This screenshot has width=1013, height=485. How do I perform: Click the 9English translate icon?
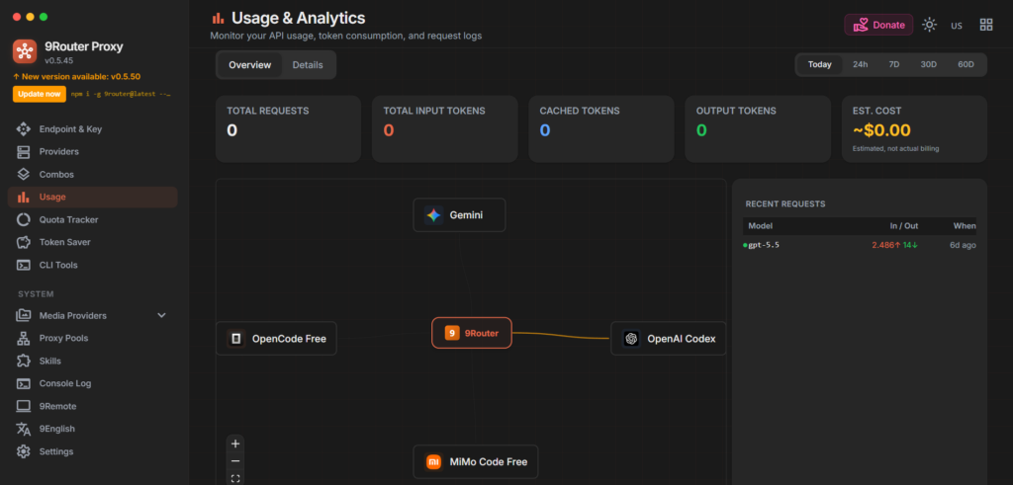[24, 429]
